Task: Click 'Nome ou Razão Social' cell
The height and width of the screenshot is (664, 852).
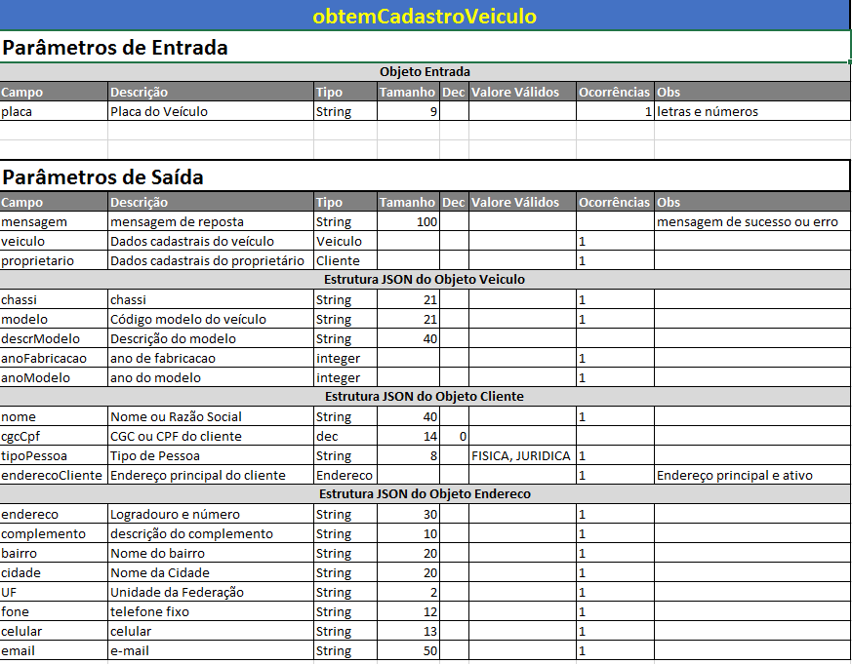Action: [x=211, y=417]
